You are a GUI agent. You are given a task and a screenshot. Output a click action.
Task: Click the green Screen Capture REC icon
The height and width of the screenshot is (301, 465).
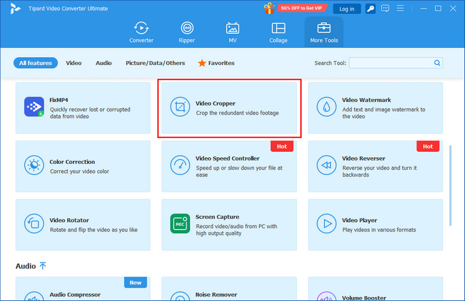point(180,223)
